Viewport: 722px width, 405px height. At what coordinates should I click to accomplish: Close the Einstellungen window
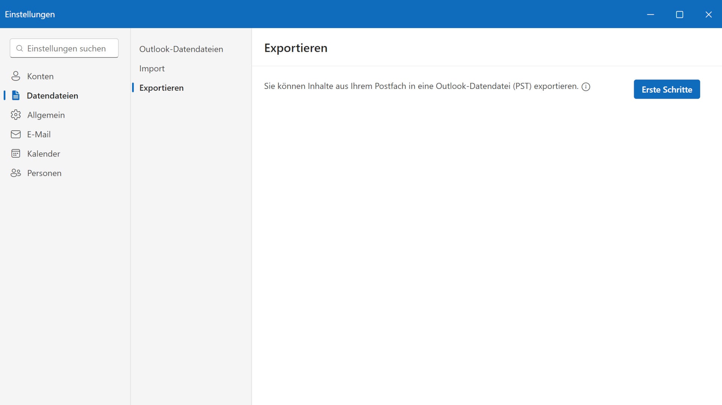pos(708,14)
